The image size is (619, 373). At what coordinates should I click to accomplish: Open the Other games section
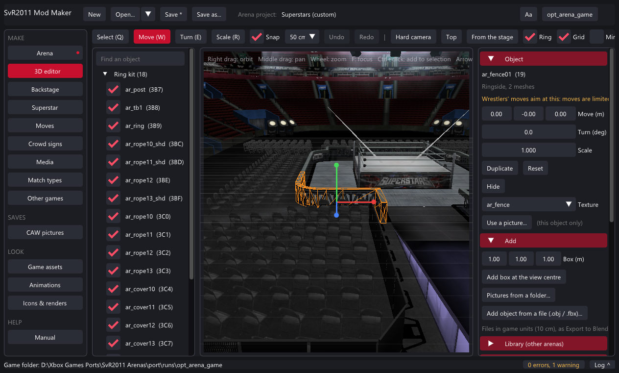[45, 198]
